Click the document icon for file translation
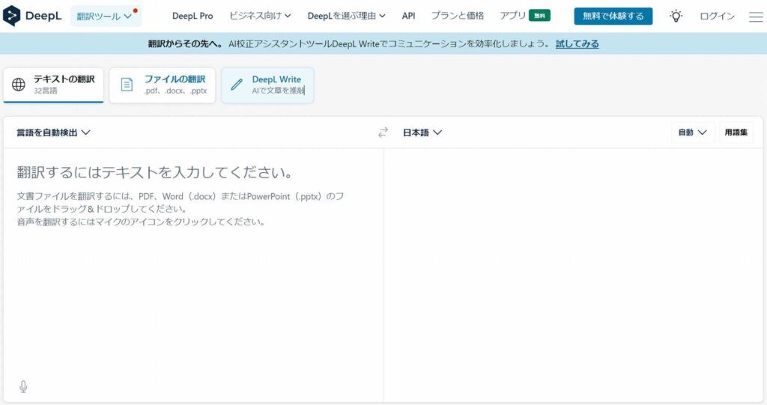 click(127, 85)
